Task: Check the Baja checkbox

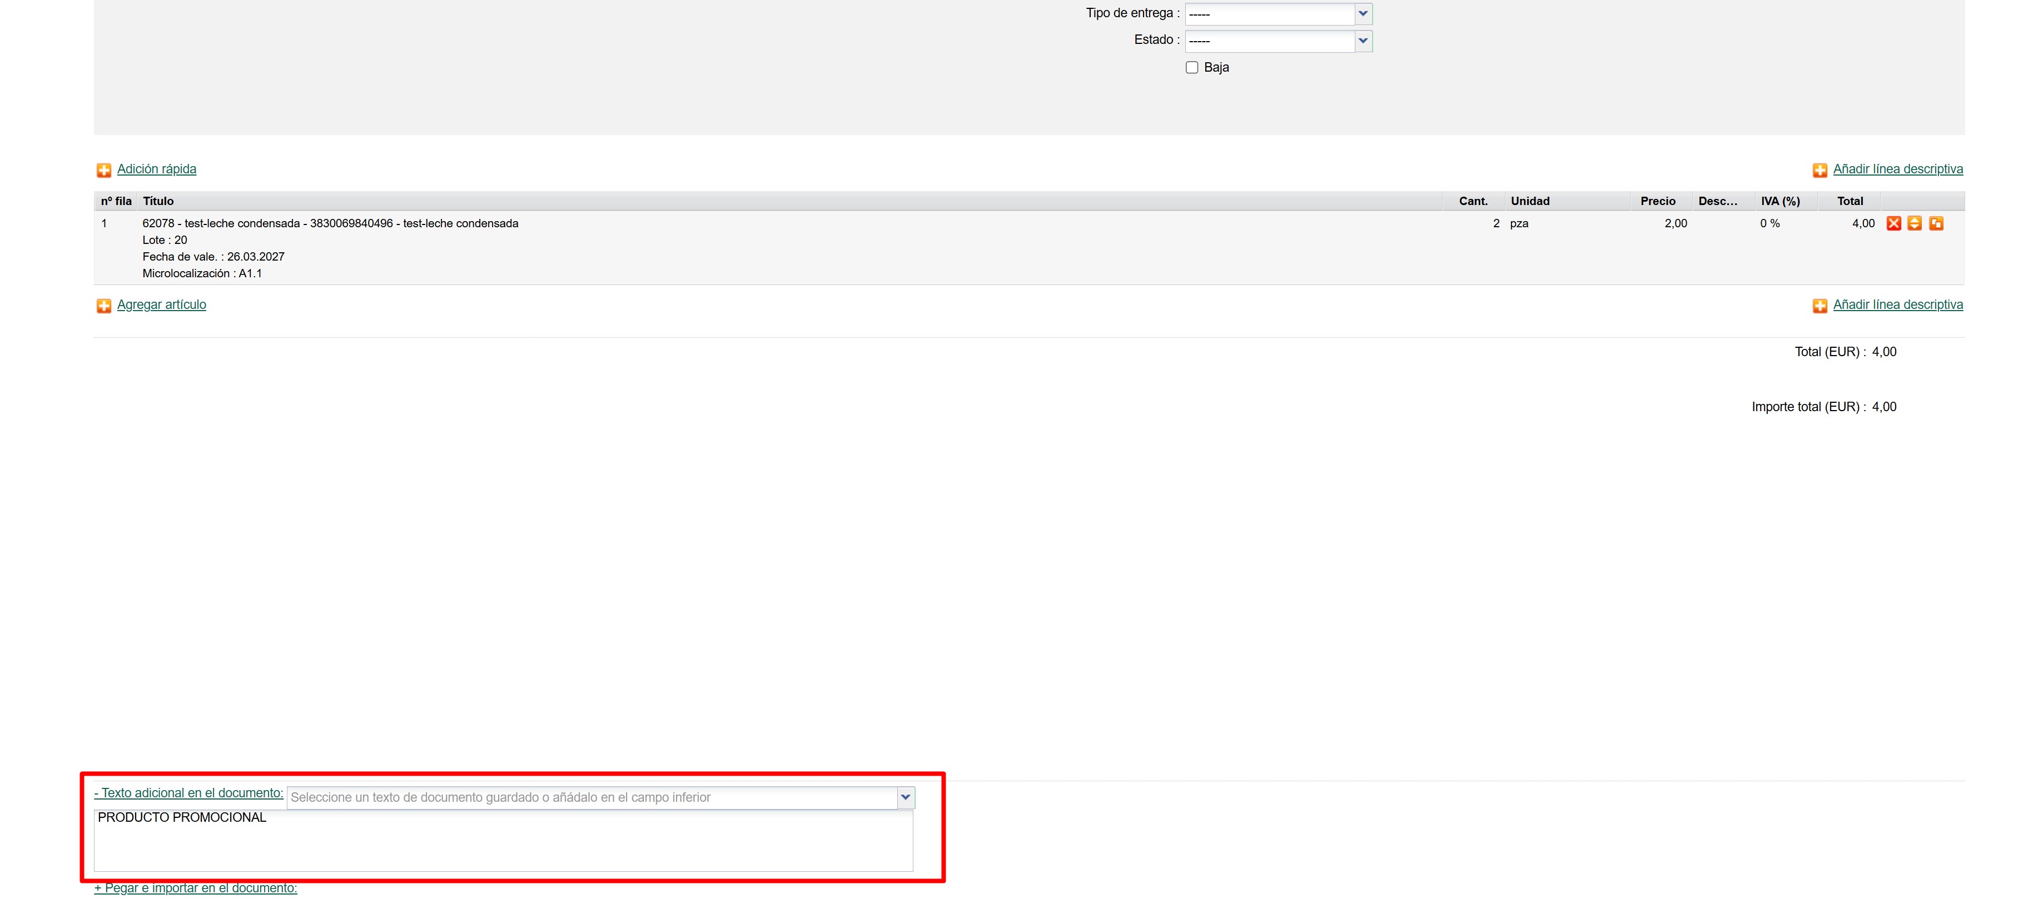Action: [x=1191, y=68]
